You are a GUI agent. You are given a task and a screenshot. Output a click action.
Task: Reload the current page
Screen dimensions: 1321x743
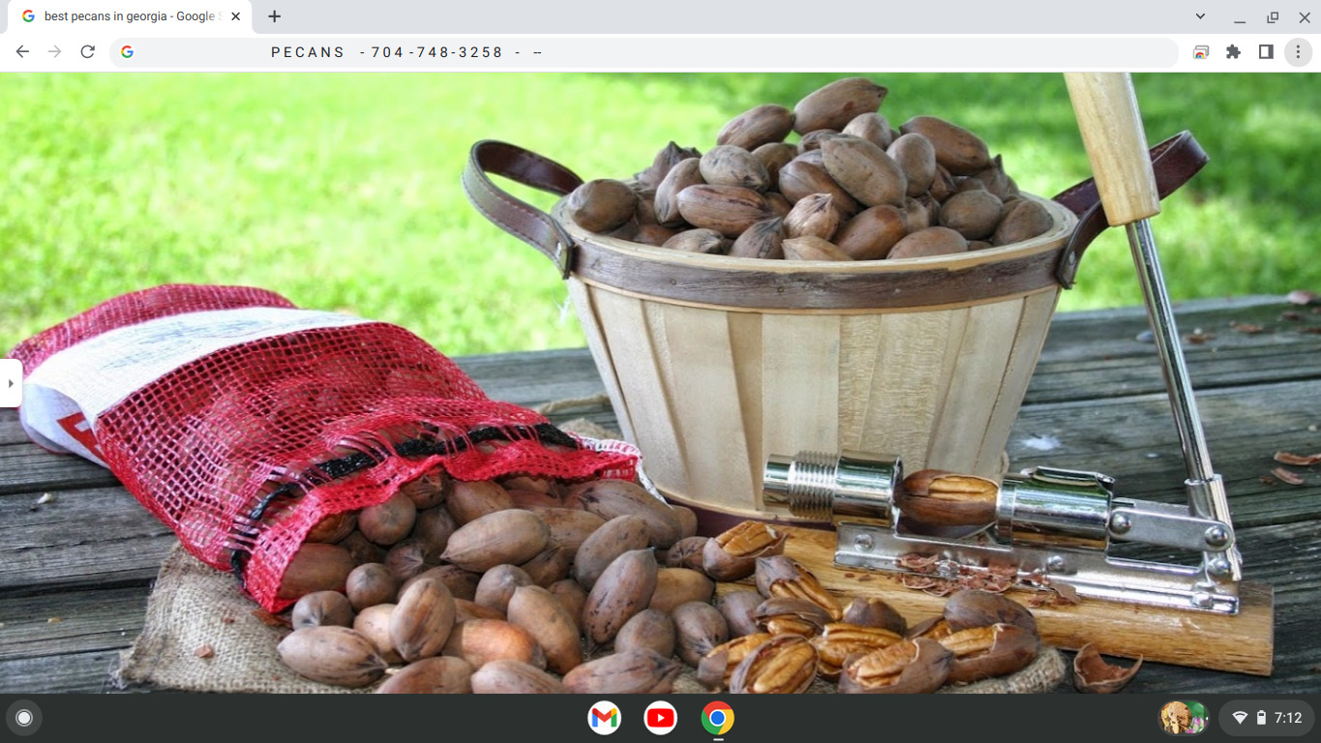pos(87,51)
